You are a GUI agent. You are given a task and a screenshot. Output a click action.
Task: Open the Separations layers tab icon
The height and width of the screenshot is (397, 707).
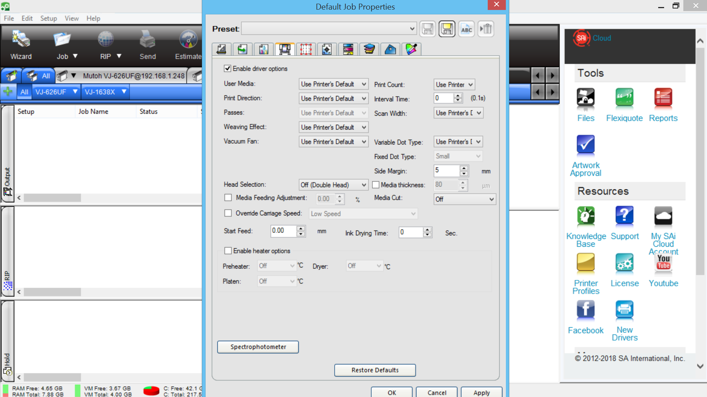[369, 49]
